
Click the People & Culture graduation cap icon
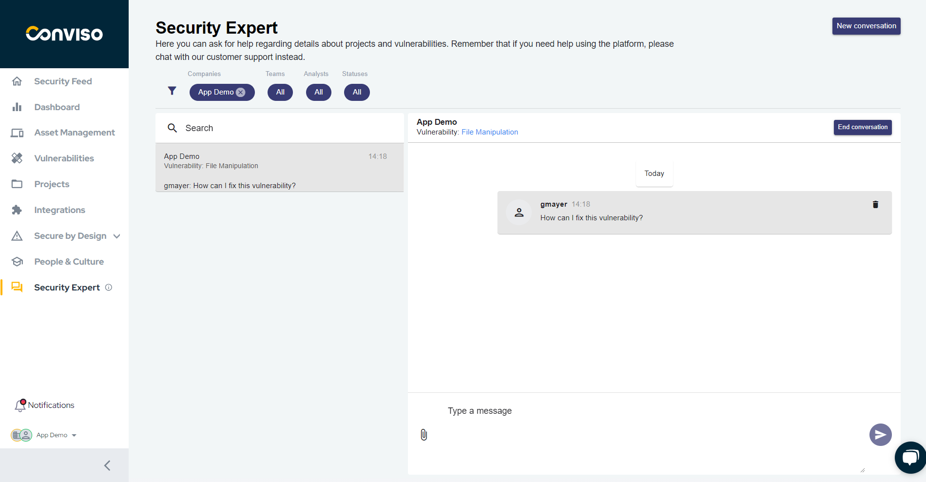click(17, 262)
